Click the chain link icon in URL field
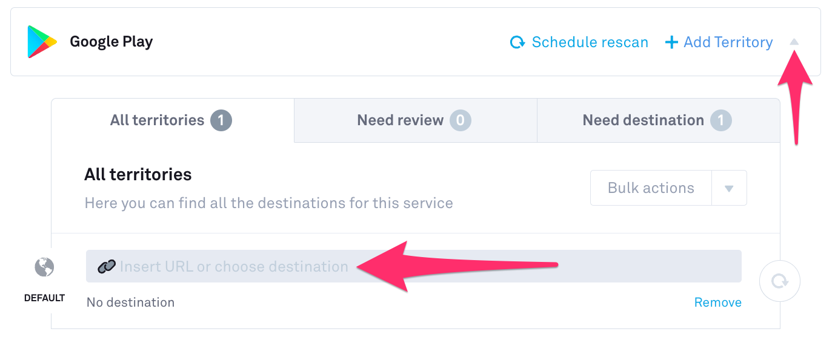Screen dimensions: 835x346 (x=107, y=267)
